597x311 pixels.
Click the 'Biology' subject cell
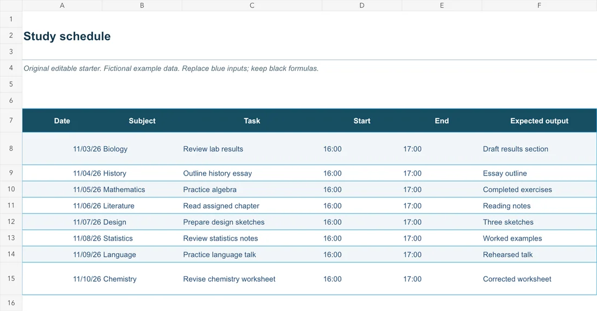pyautogui.click(x=142, y=149)
